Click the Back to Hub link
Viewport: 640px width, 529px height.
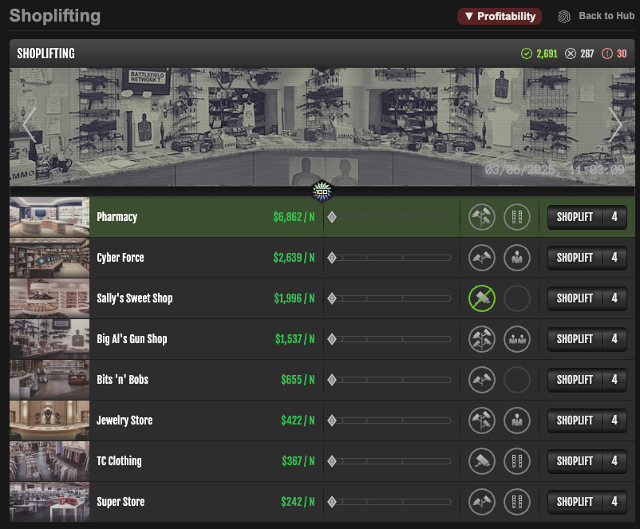point(596,16)
